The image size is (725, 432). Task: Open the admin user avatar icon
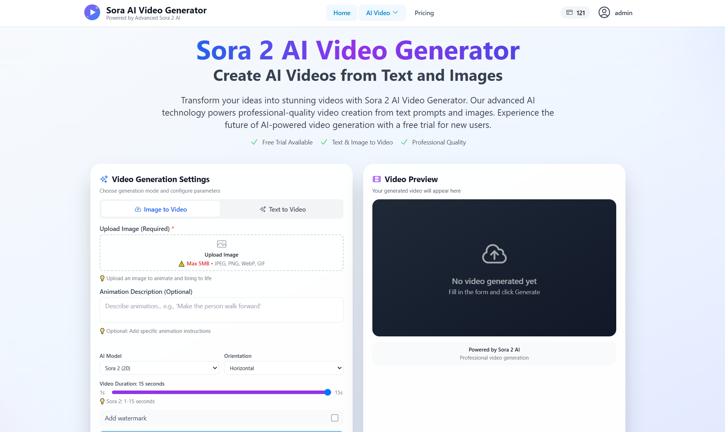click(x=604, y=13)
